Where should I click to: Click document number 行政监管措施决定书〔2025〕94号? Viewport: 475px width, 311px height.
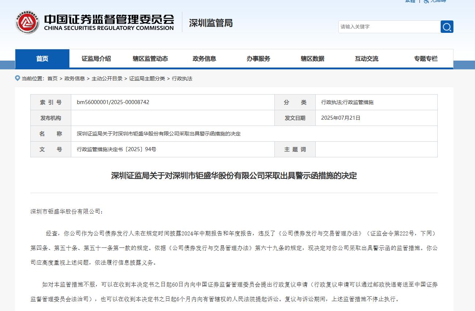pyautogui.click(x=117, y=149)
